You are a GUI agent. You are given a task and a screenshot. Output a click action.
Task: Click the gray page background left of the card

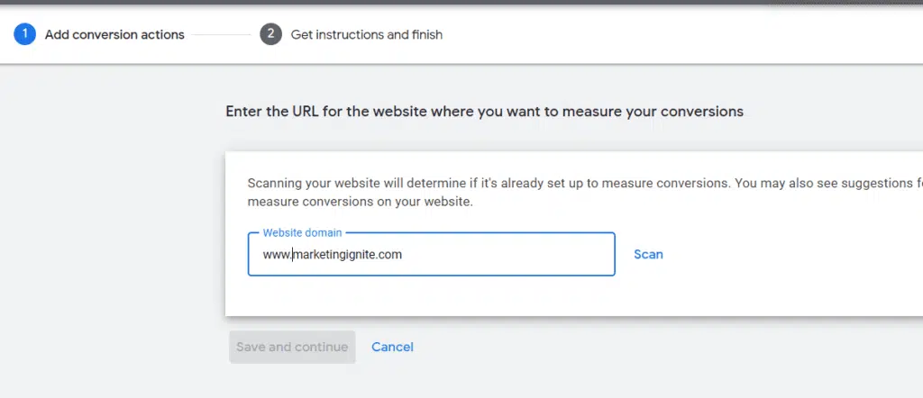pyautogui.click(x=108, y=225)
